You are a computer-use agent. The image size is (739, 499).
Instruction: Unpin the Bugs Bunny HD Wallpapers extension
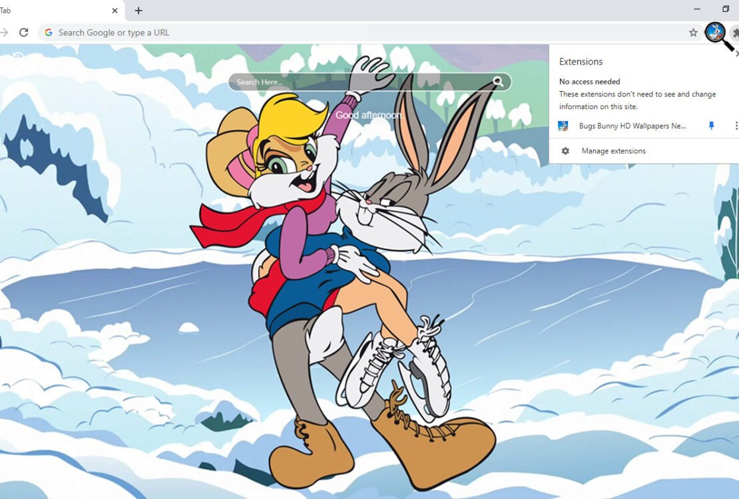coord(711,126)
